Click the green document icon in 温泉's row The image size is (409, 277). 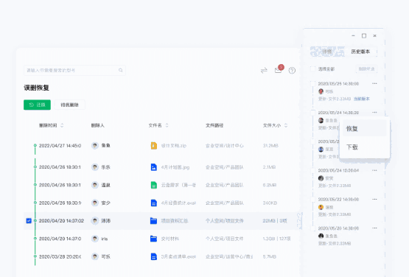(154, 185)
